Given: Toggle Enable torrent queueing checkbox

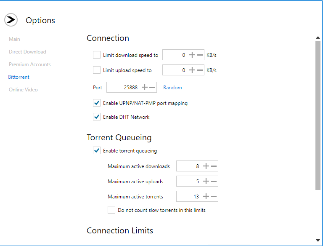Looking at the screenshot, I should 97,151.
